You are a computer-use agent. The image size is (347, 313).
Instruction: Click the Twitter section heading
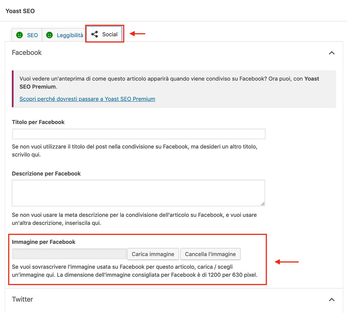click(22, 299)
